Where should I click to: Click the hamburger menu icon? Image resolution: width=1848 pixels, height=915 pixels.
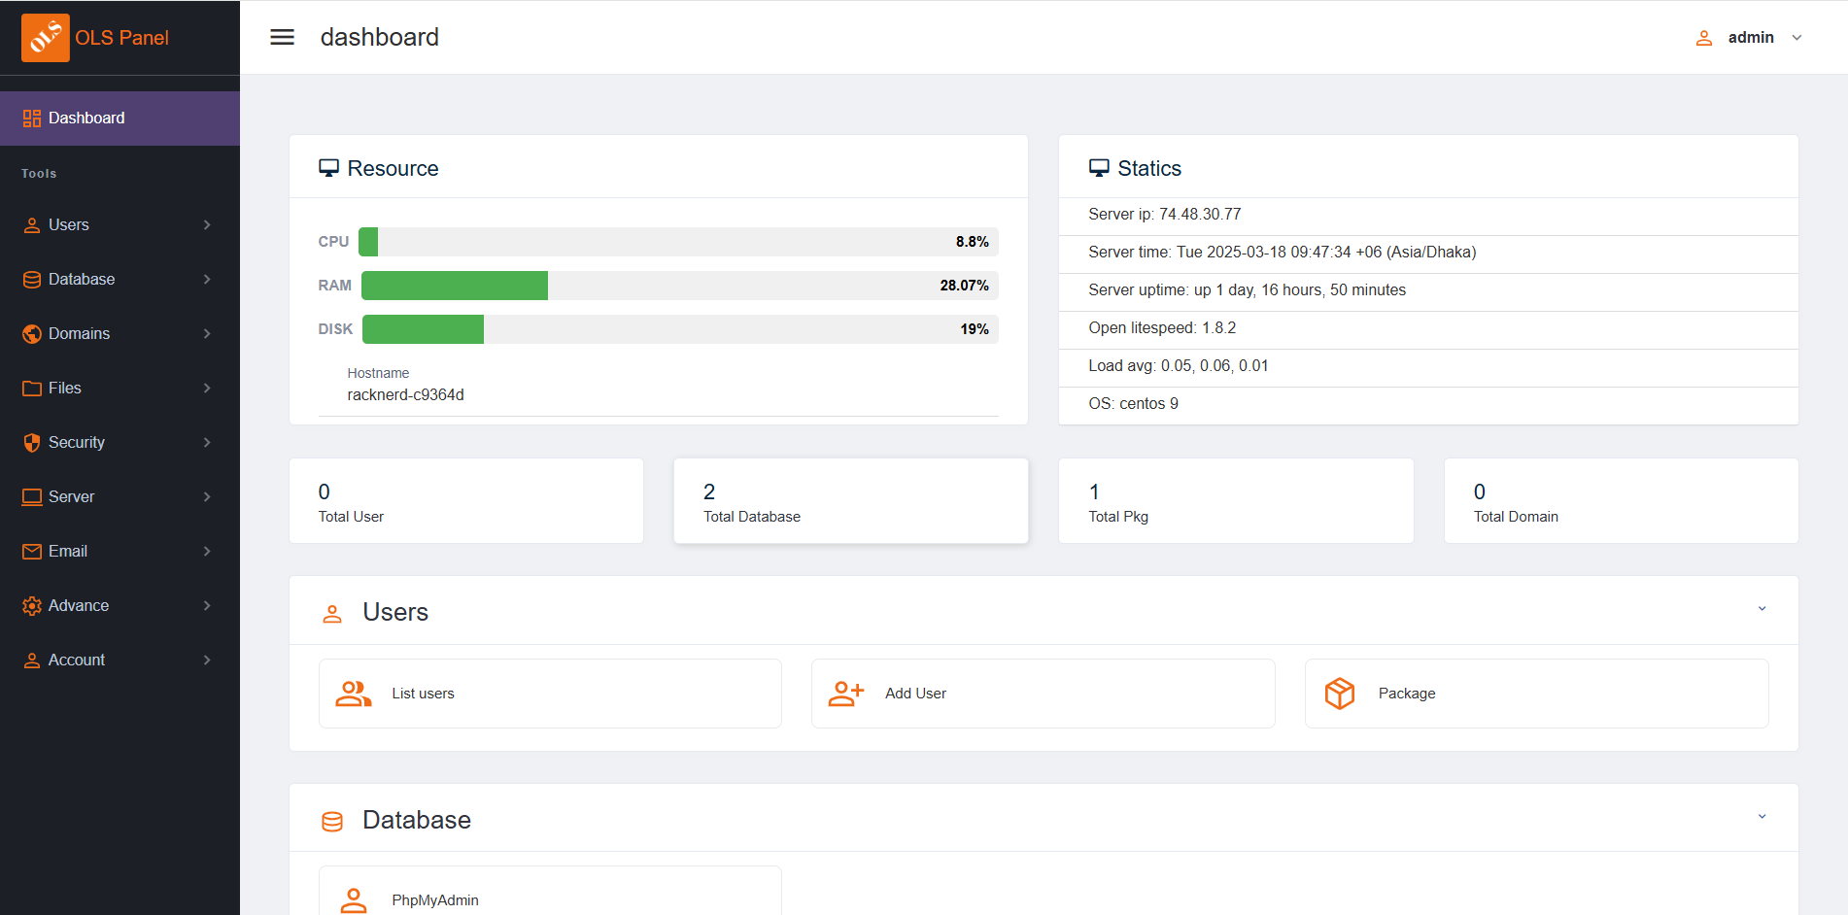[x=282, y=37]
